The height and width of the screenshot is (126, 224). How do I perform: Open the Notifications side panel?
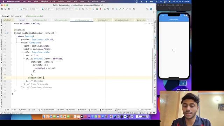click(155, 92)
